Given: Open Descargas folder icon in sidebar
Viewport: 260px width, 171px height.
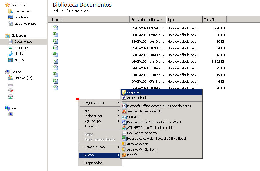Looking at the screenshot, I should [x=10, y=11].
